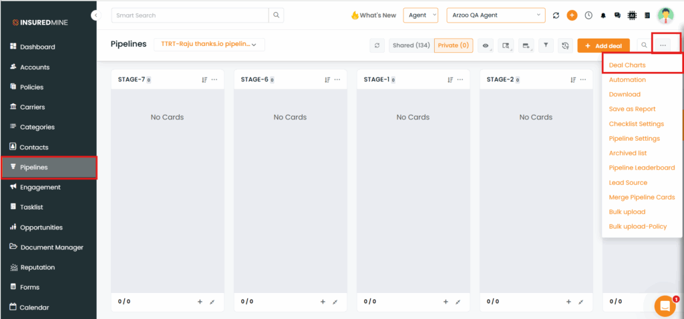Open STAGE-7 column three-dot options

click(214, 79)
